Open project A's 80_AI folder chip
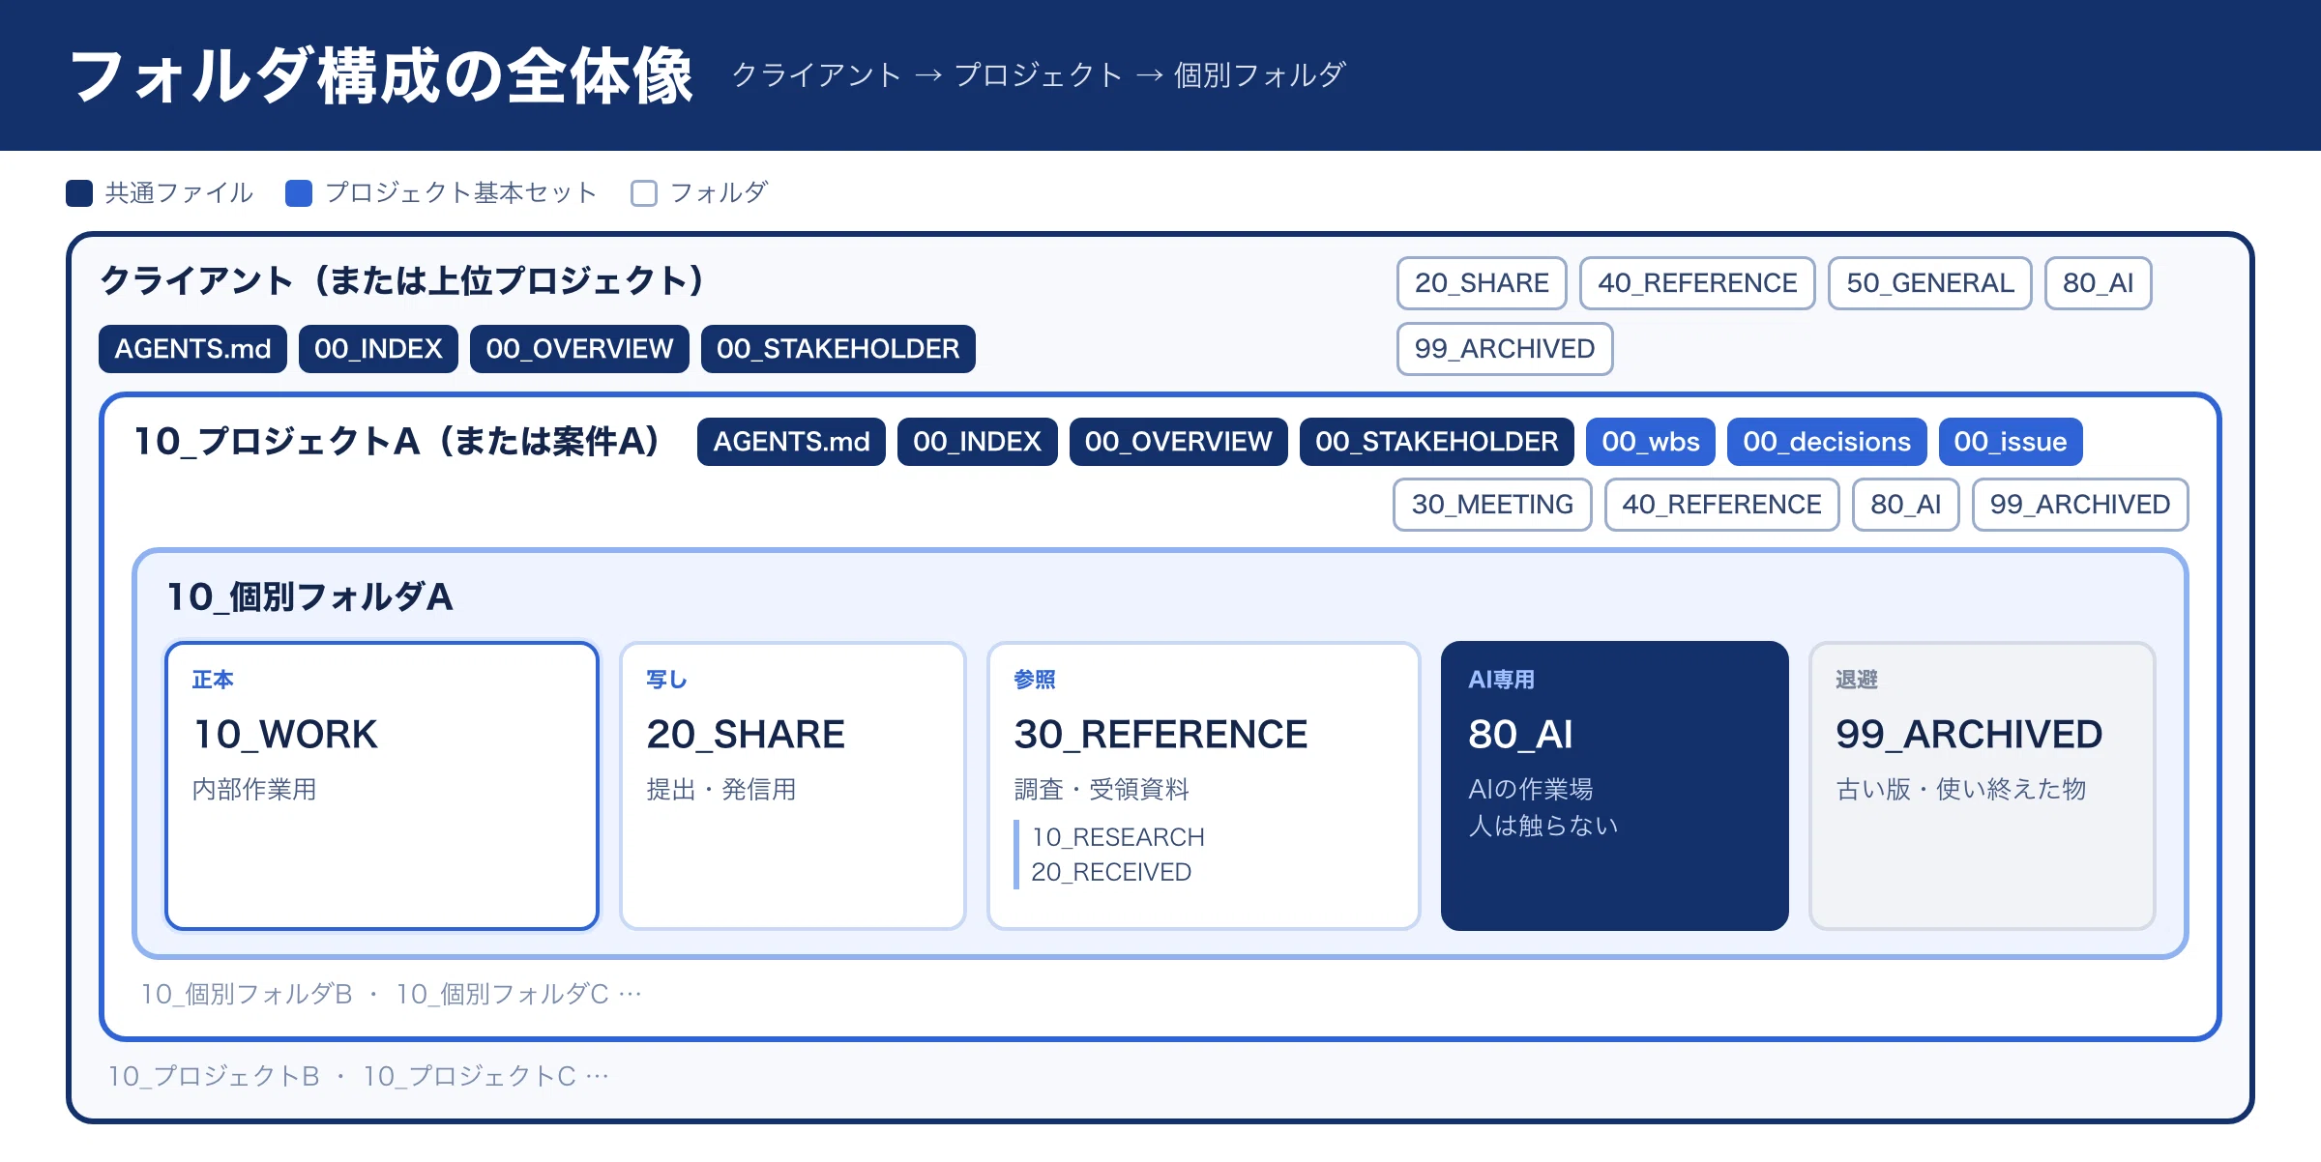 point(1905,505)
